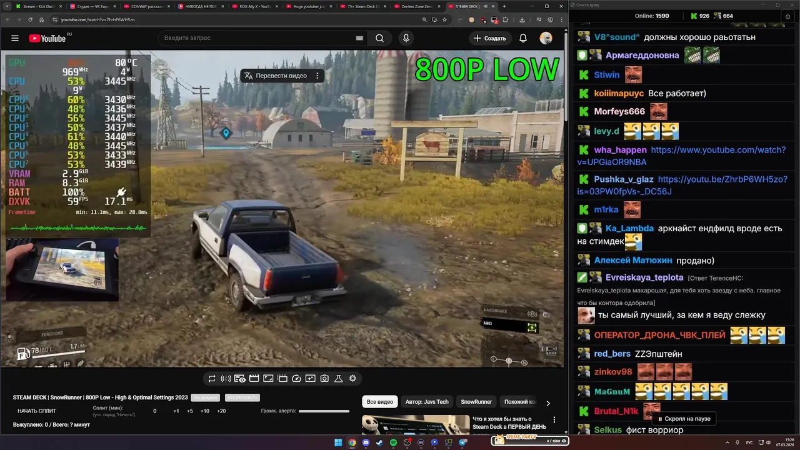Toggle loop icon in video tools bar
The height and width of the screenshot is (450, 800).
tap(212, 379)
